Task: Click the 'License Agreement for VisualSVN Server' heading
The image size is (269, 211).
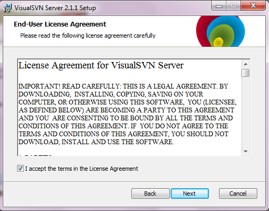Action: [x=101, y=66]
